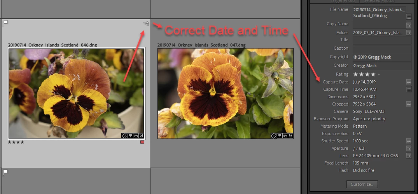418x194 pixels.
Task: Click the red color label on photo 046
Action: (142, 142)
